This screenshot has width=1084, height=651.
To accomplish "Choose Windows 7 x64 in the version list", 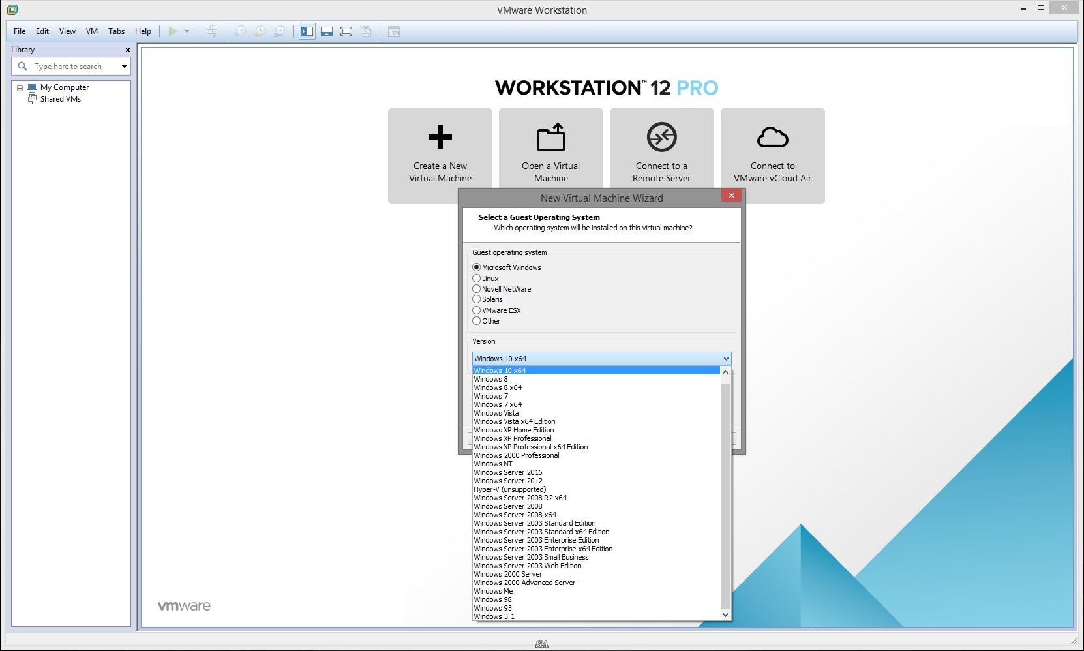I will (x=596, y=404).
